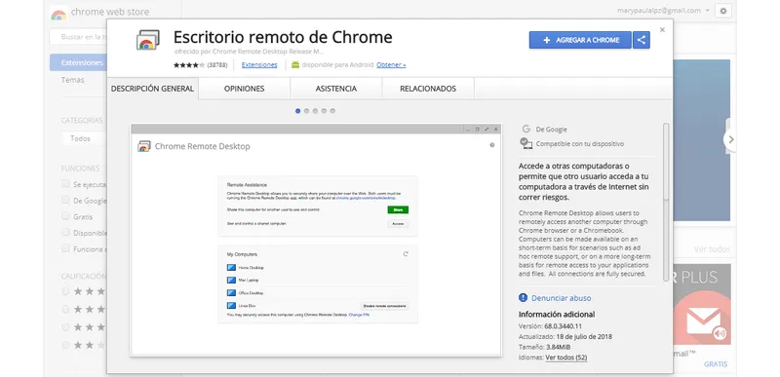Follow the Obtener link for Android
The height and width of the screenshot is (377, 780).
pyautogui.click(x=391, y=64)
